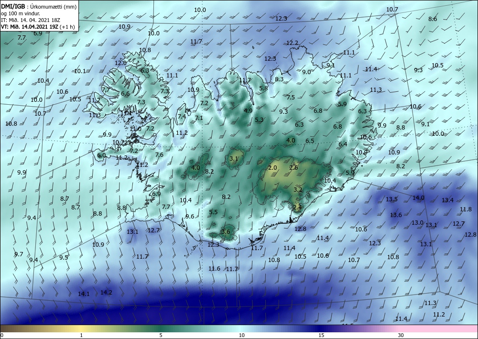Click the 8.6 value on the map
Screen dimensions: 478x339
click(x=433, y=19)
